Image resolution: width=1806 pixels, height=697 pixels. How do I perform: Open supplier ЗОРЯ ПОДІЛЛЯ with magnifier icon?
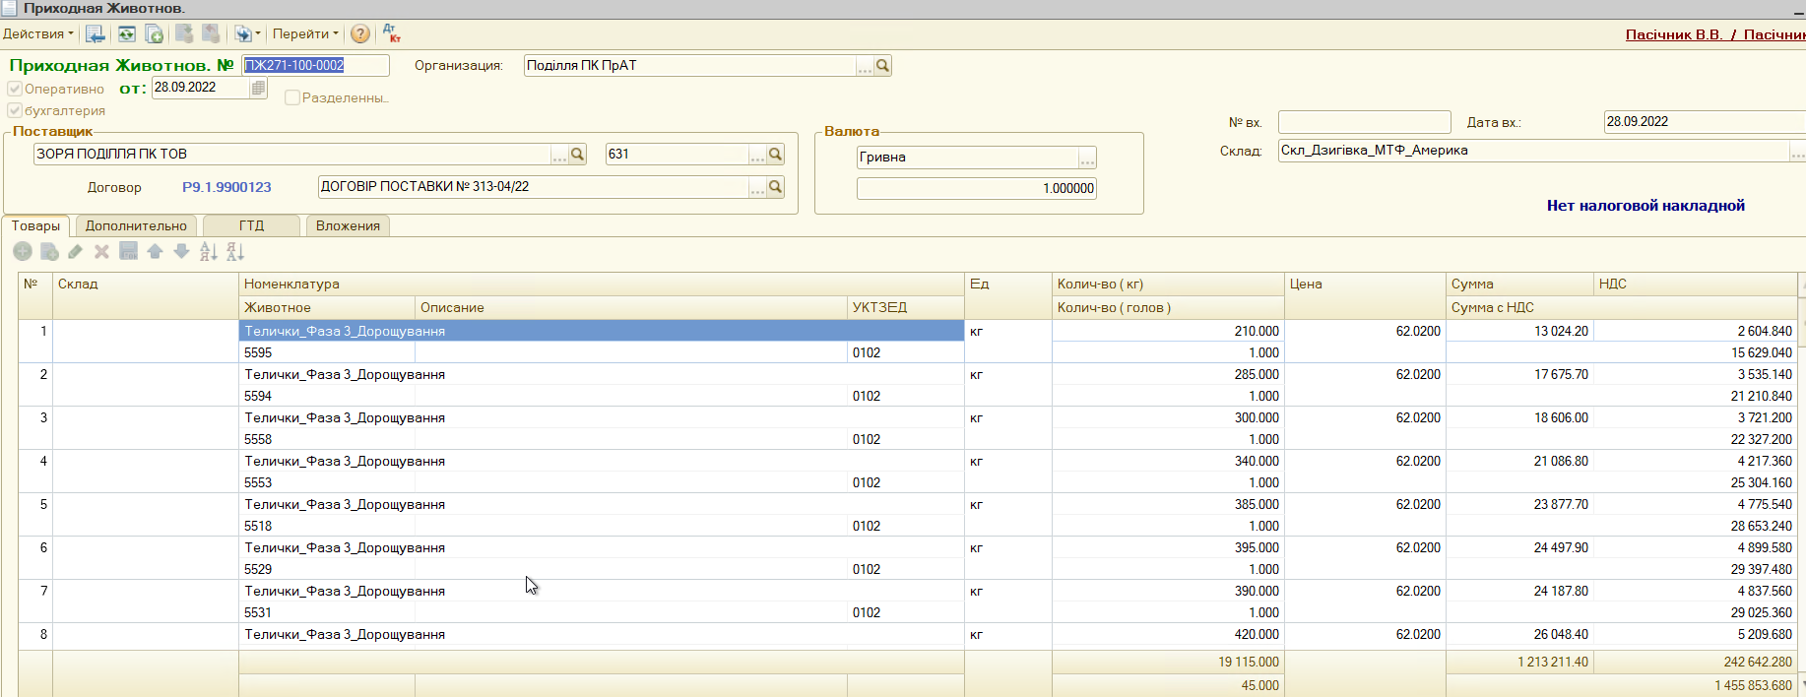point(578,155)
